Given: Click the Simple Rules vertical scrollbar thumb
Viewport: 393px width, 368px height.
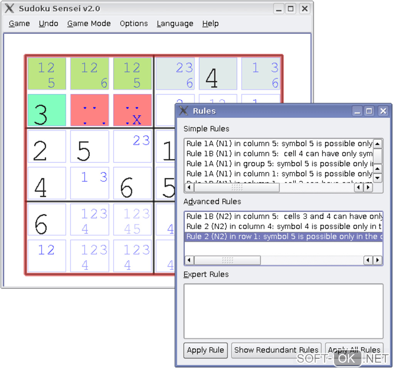Looking at the screenshot, I should point(377,156).
